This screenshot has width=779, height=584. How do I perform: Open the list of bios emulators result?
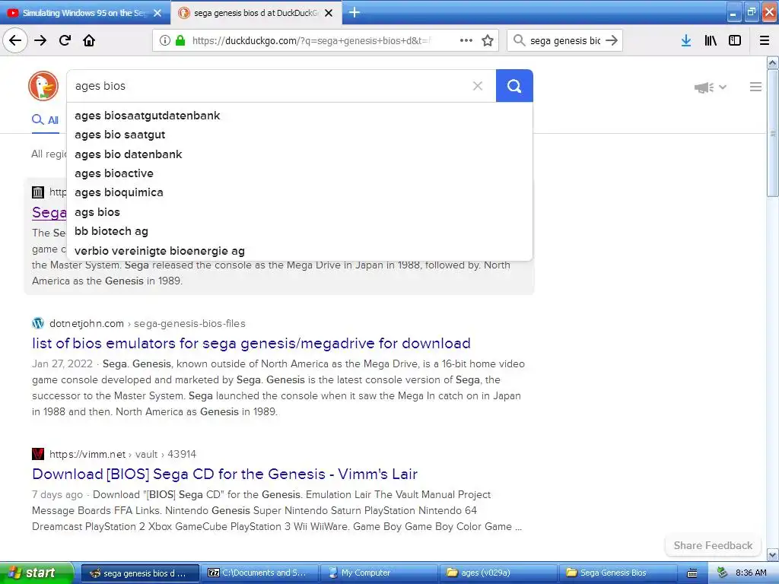click(251, 343)
